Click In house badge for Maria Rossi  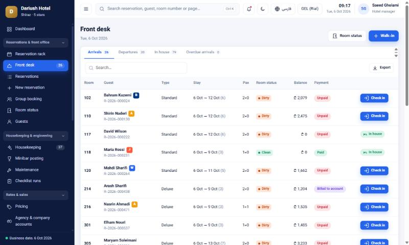pyautogui.click(x=372, y=152)
